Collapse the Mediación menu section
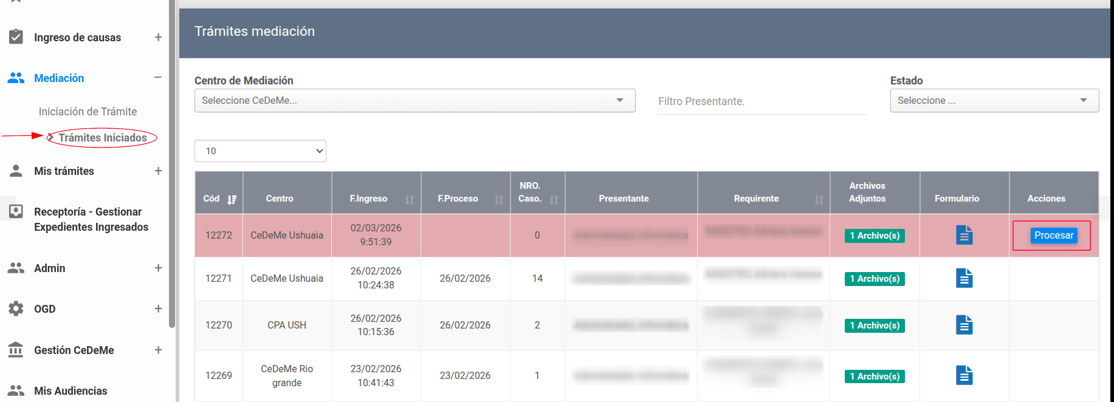This screenshot has width=1114, height=402. 158,78
